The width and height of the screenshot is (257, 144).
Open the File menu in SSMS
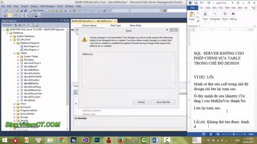pos(3,6)
